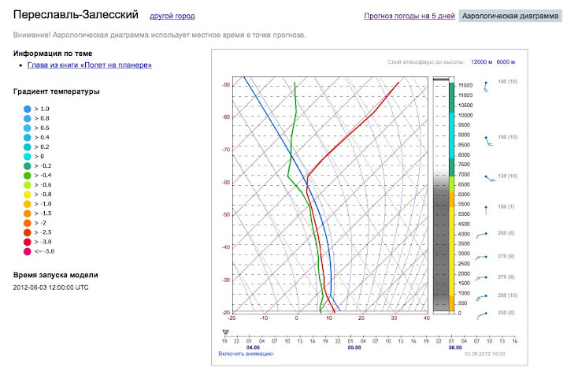Screen dimensions: 567x371
Task: Click the wind barb at 3000 m
Action: (481, 258)
